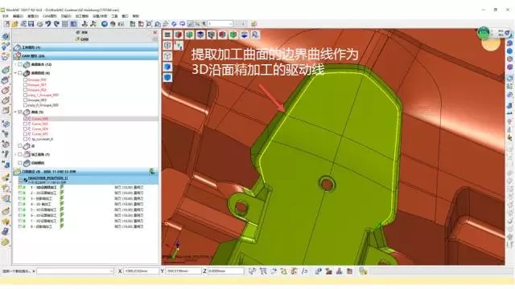Switch to the CAM tab in left panel
The width and height of the screenshot is (515, 289).
pos(82,39)
